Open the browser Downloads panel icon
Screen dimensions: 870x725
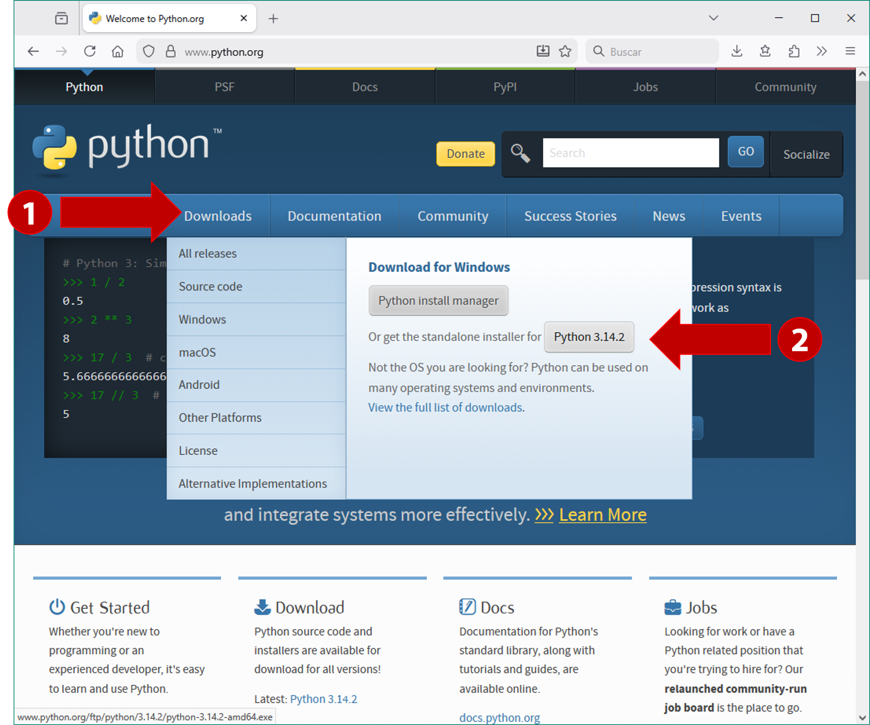[x=737, y=51]
